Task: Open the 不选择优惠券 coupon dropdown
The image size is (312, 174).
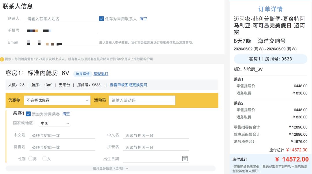Action: (x=57, y=100)
